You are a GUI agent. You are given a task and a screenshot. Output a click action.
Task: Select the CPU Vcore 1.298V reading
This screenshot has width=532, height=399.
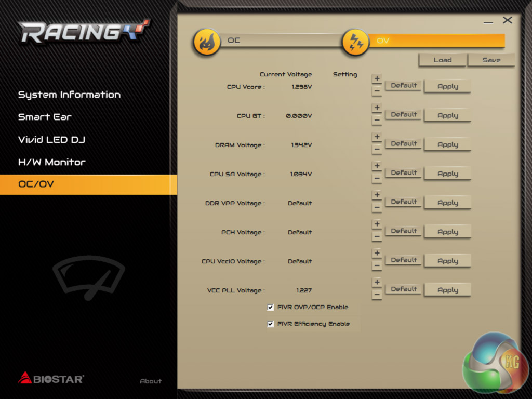pyautogui.click(x=302, y=87)
